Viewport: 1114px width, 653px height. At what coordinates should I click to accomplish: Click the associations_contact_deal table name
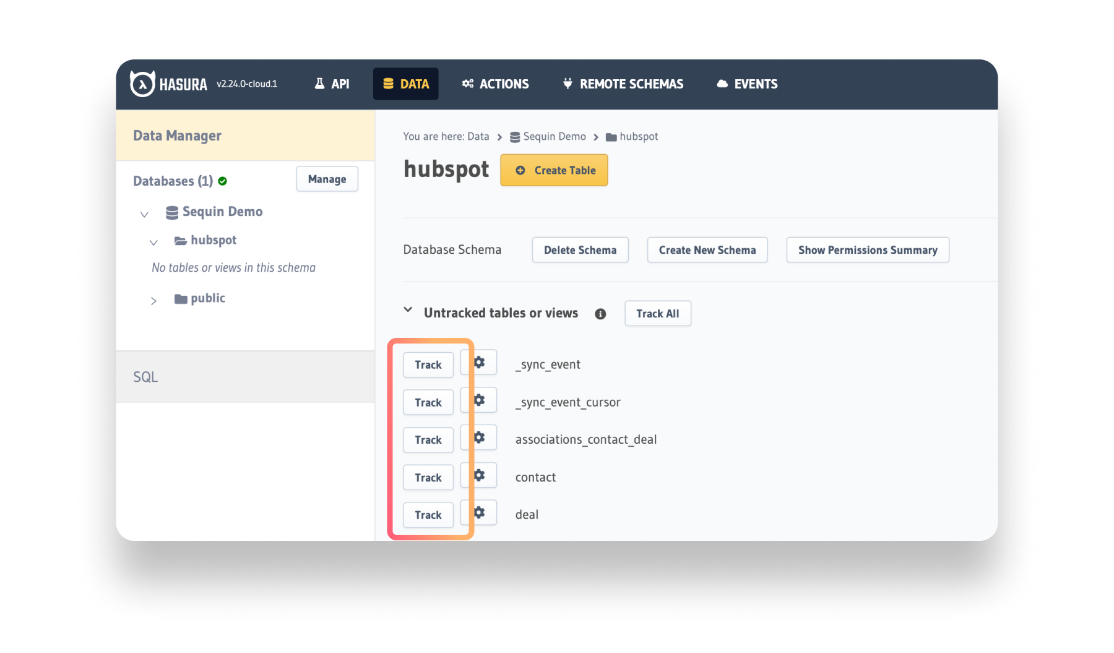pos(586,439)
